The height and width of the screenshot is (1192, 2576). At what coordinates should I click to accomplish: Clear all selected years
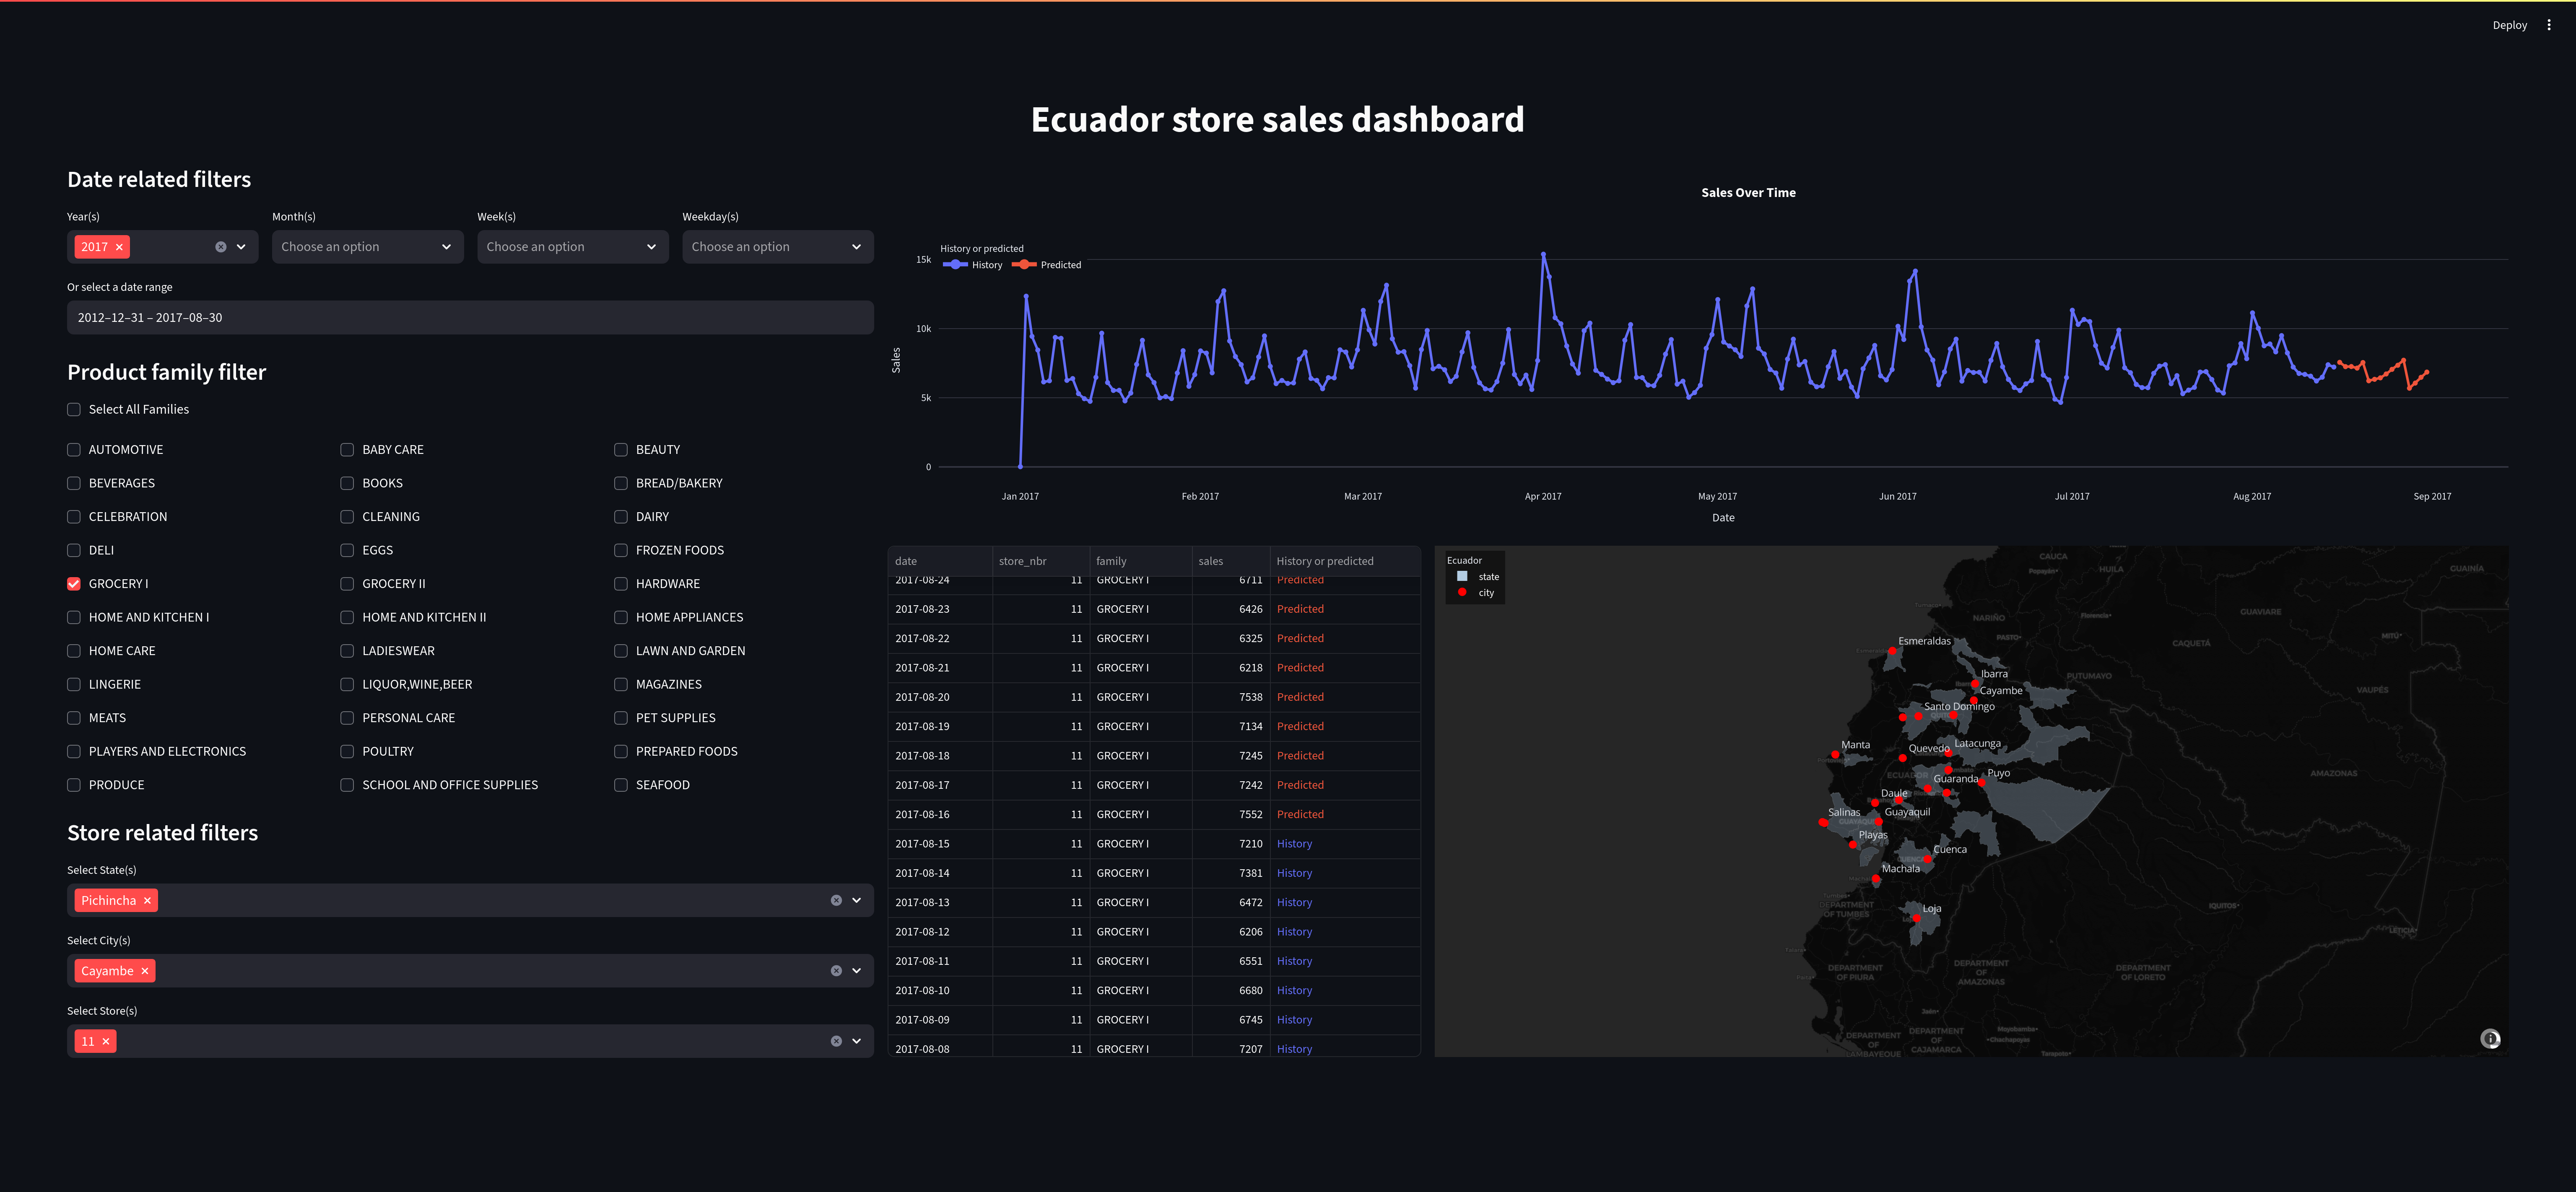pyautogui.click(x=221, y=247)
